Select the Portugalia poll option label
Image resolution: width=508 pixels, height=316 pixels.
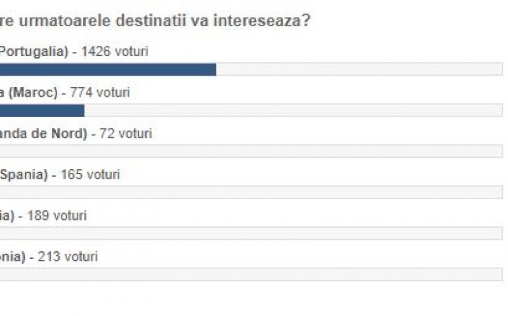[x=33, y=52]
